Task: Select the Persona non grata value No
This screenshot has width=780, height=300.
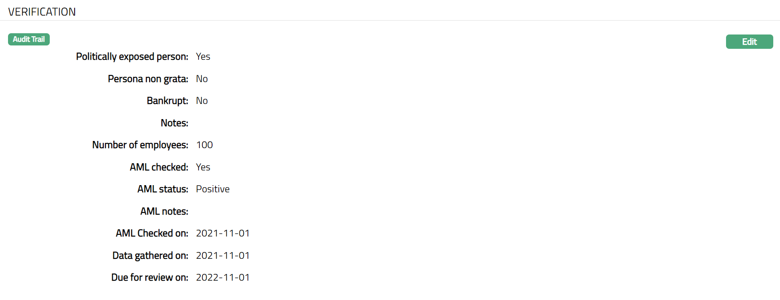Action: 202,79
